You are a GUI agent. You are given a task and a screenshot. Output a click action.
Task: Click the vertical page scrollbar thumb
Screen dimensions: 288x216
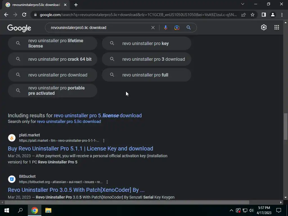(x=285, y=127)
